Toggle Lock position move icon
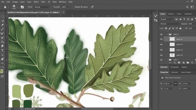196x110 pixels. pos(173,28)
